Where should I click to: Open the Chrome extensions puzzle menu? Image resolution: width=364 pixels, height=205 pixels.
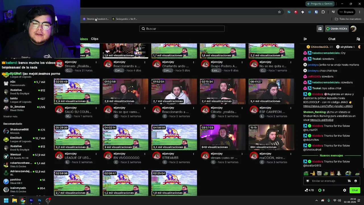(x=323, y=12)
